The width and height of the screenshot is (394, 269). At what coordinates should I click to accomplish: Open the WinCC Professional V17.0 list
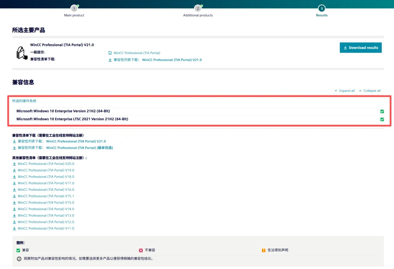coord(46,183)
